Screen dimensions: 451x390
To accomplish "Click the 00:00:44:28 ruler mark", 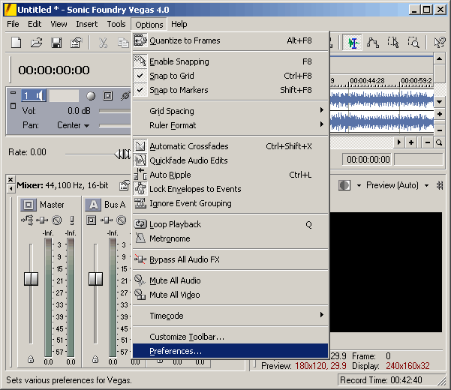I will (367, 81).
